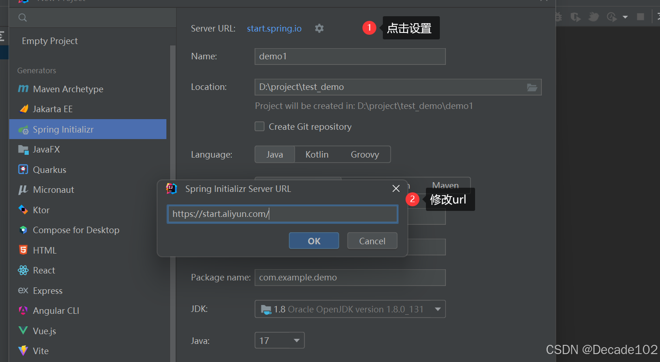Select Angular CLI generator
The image size is (660, 362).
(x=88, y=311)
